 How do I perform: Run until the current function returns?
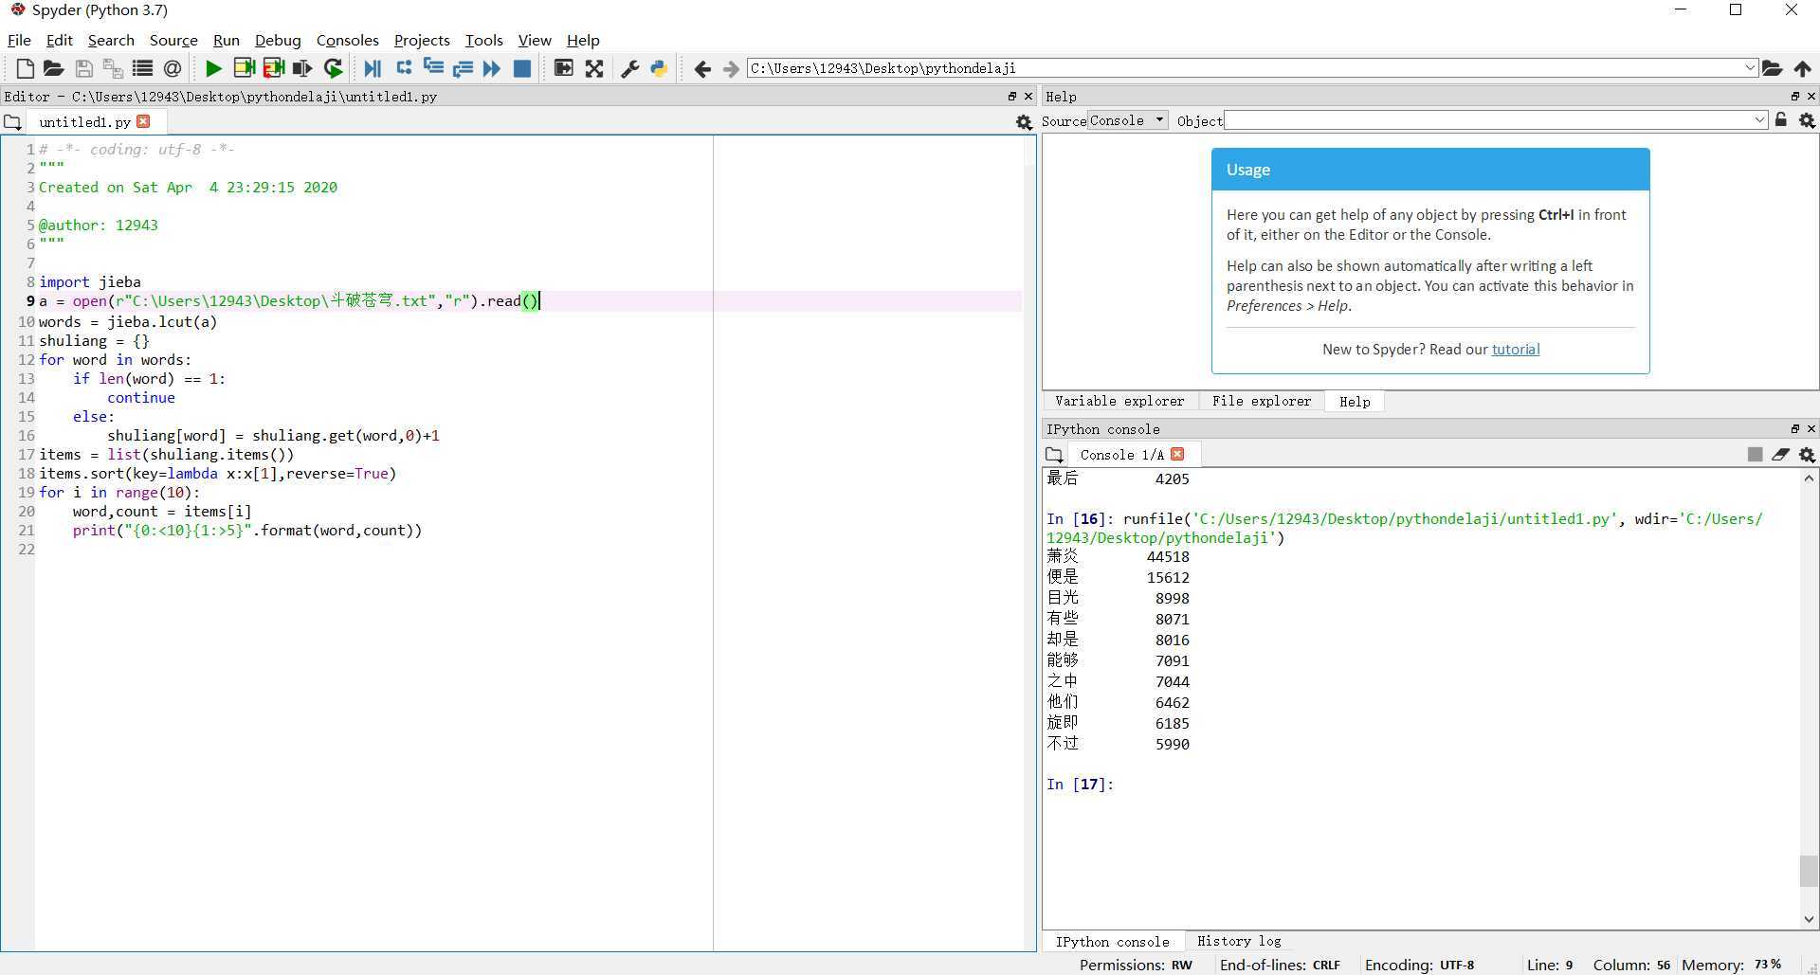(463, 68)
